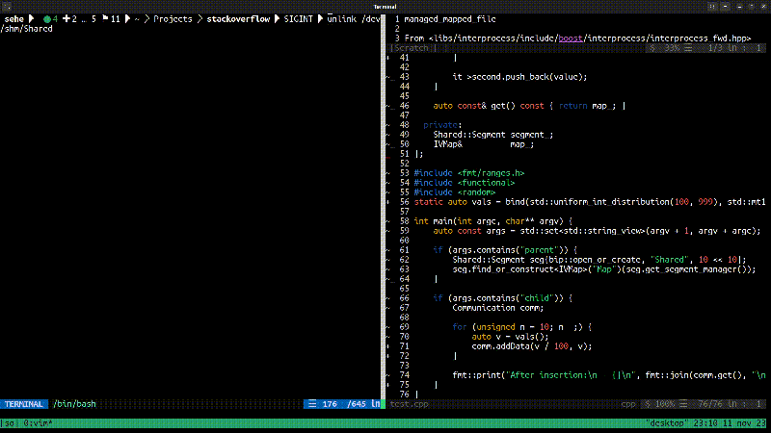The image size is (771, 433).
Task: Click 'Projects' path segment in prompt
Action: click(x=173, y=19)
